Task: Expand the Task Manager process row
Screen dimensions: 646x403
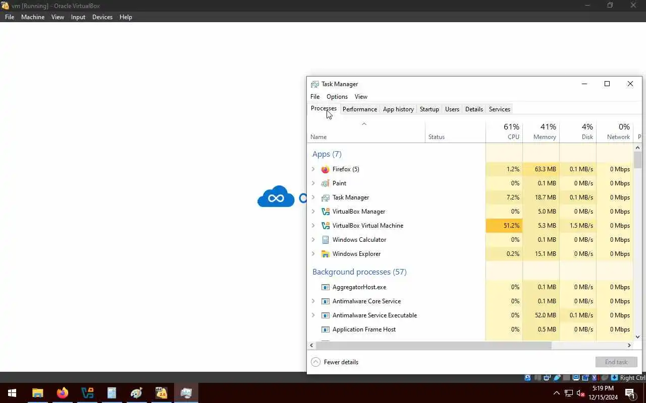Action: (x=313, y=197)
